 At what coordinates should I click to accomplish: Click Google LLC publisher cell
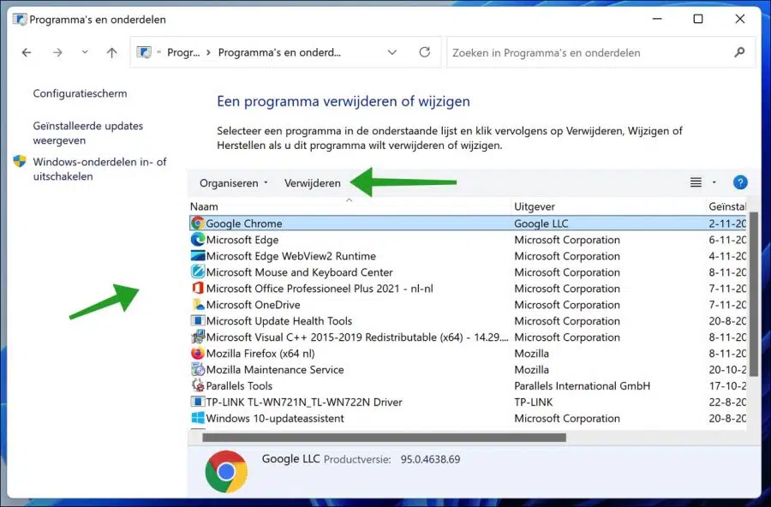(541, 224)
